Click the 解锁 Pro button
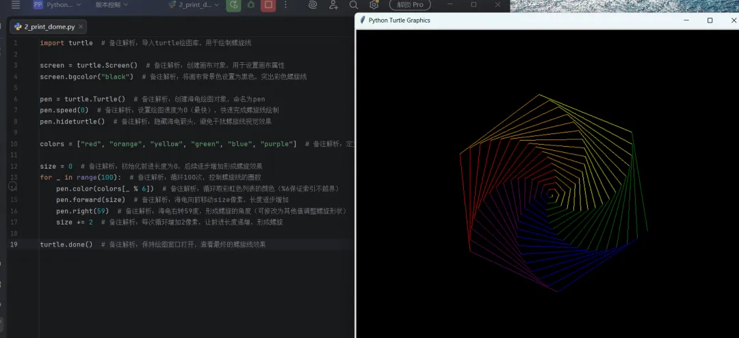 [410, 5]
